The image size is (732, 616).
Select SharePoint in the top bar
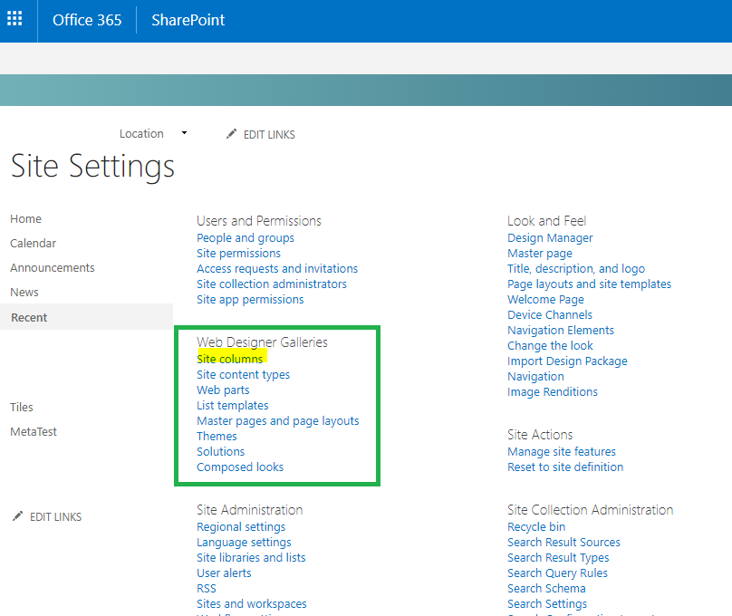(x=188, y=20)
